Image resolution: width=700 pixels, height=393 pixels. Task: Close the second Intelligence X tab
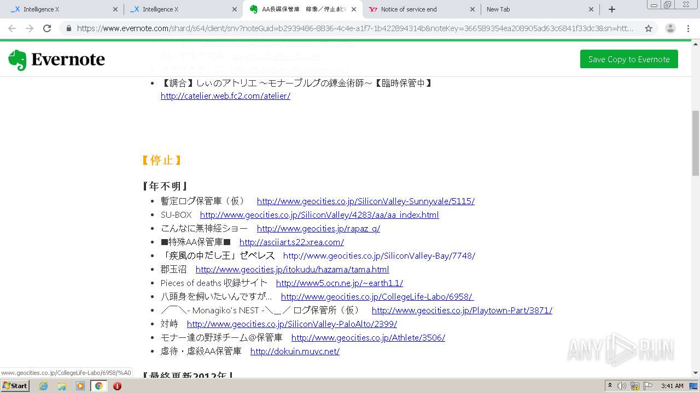(x=234, y=9)
